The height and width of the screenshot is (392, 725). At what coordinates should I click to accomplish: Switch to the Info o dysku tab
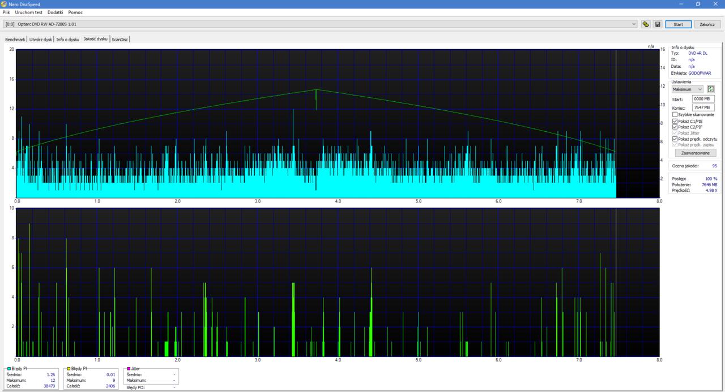67,40
